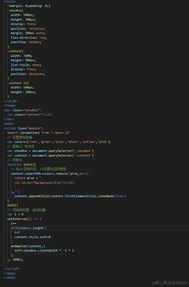This screenshot has height=287, width=189.
Task: Click the '.shouBox{' selector line
Action: click(15, 10)
